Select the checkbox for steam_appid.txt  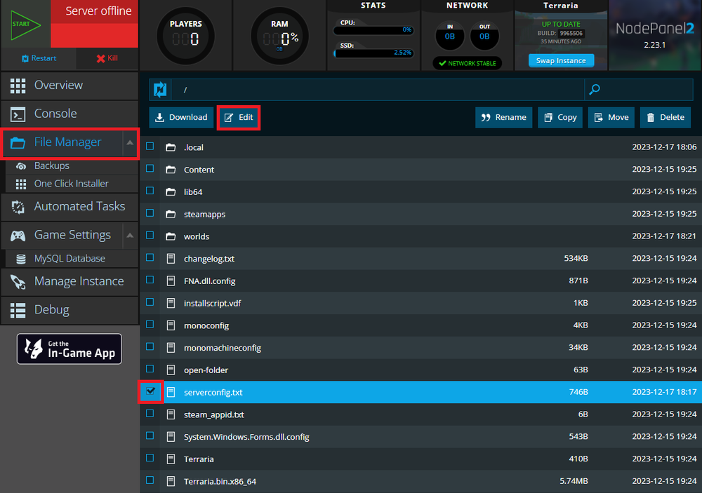[150, 414]
